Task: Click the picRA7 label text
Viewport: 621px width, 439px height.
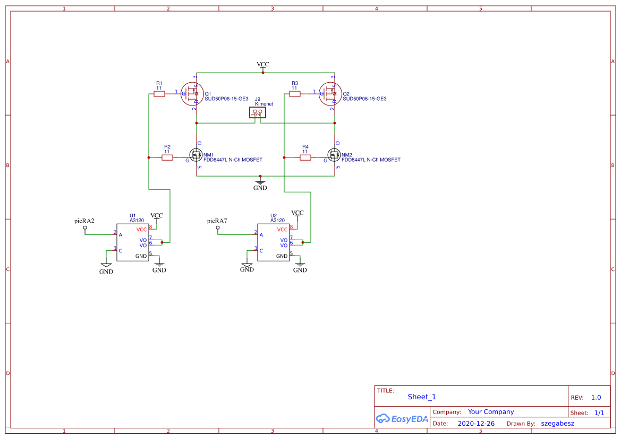Action: [217, 221]
